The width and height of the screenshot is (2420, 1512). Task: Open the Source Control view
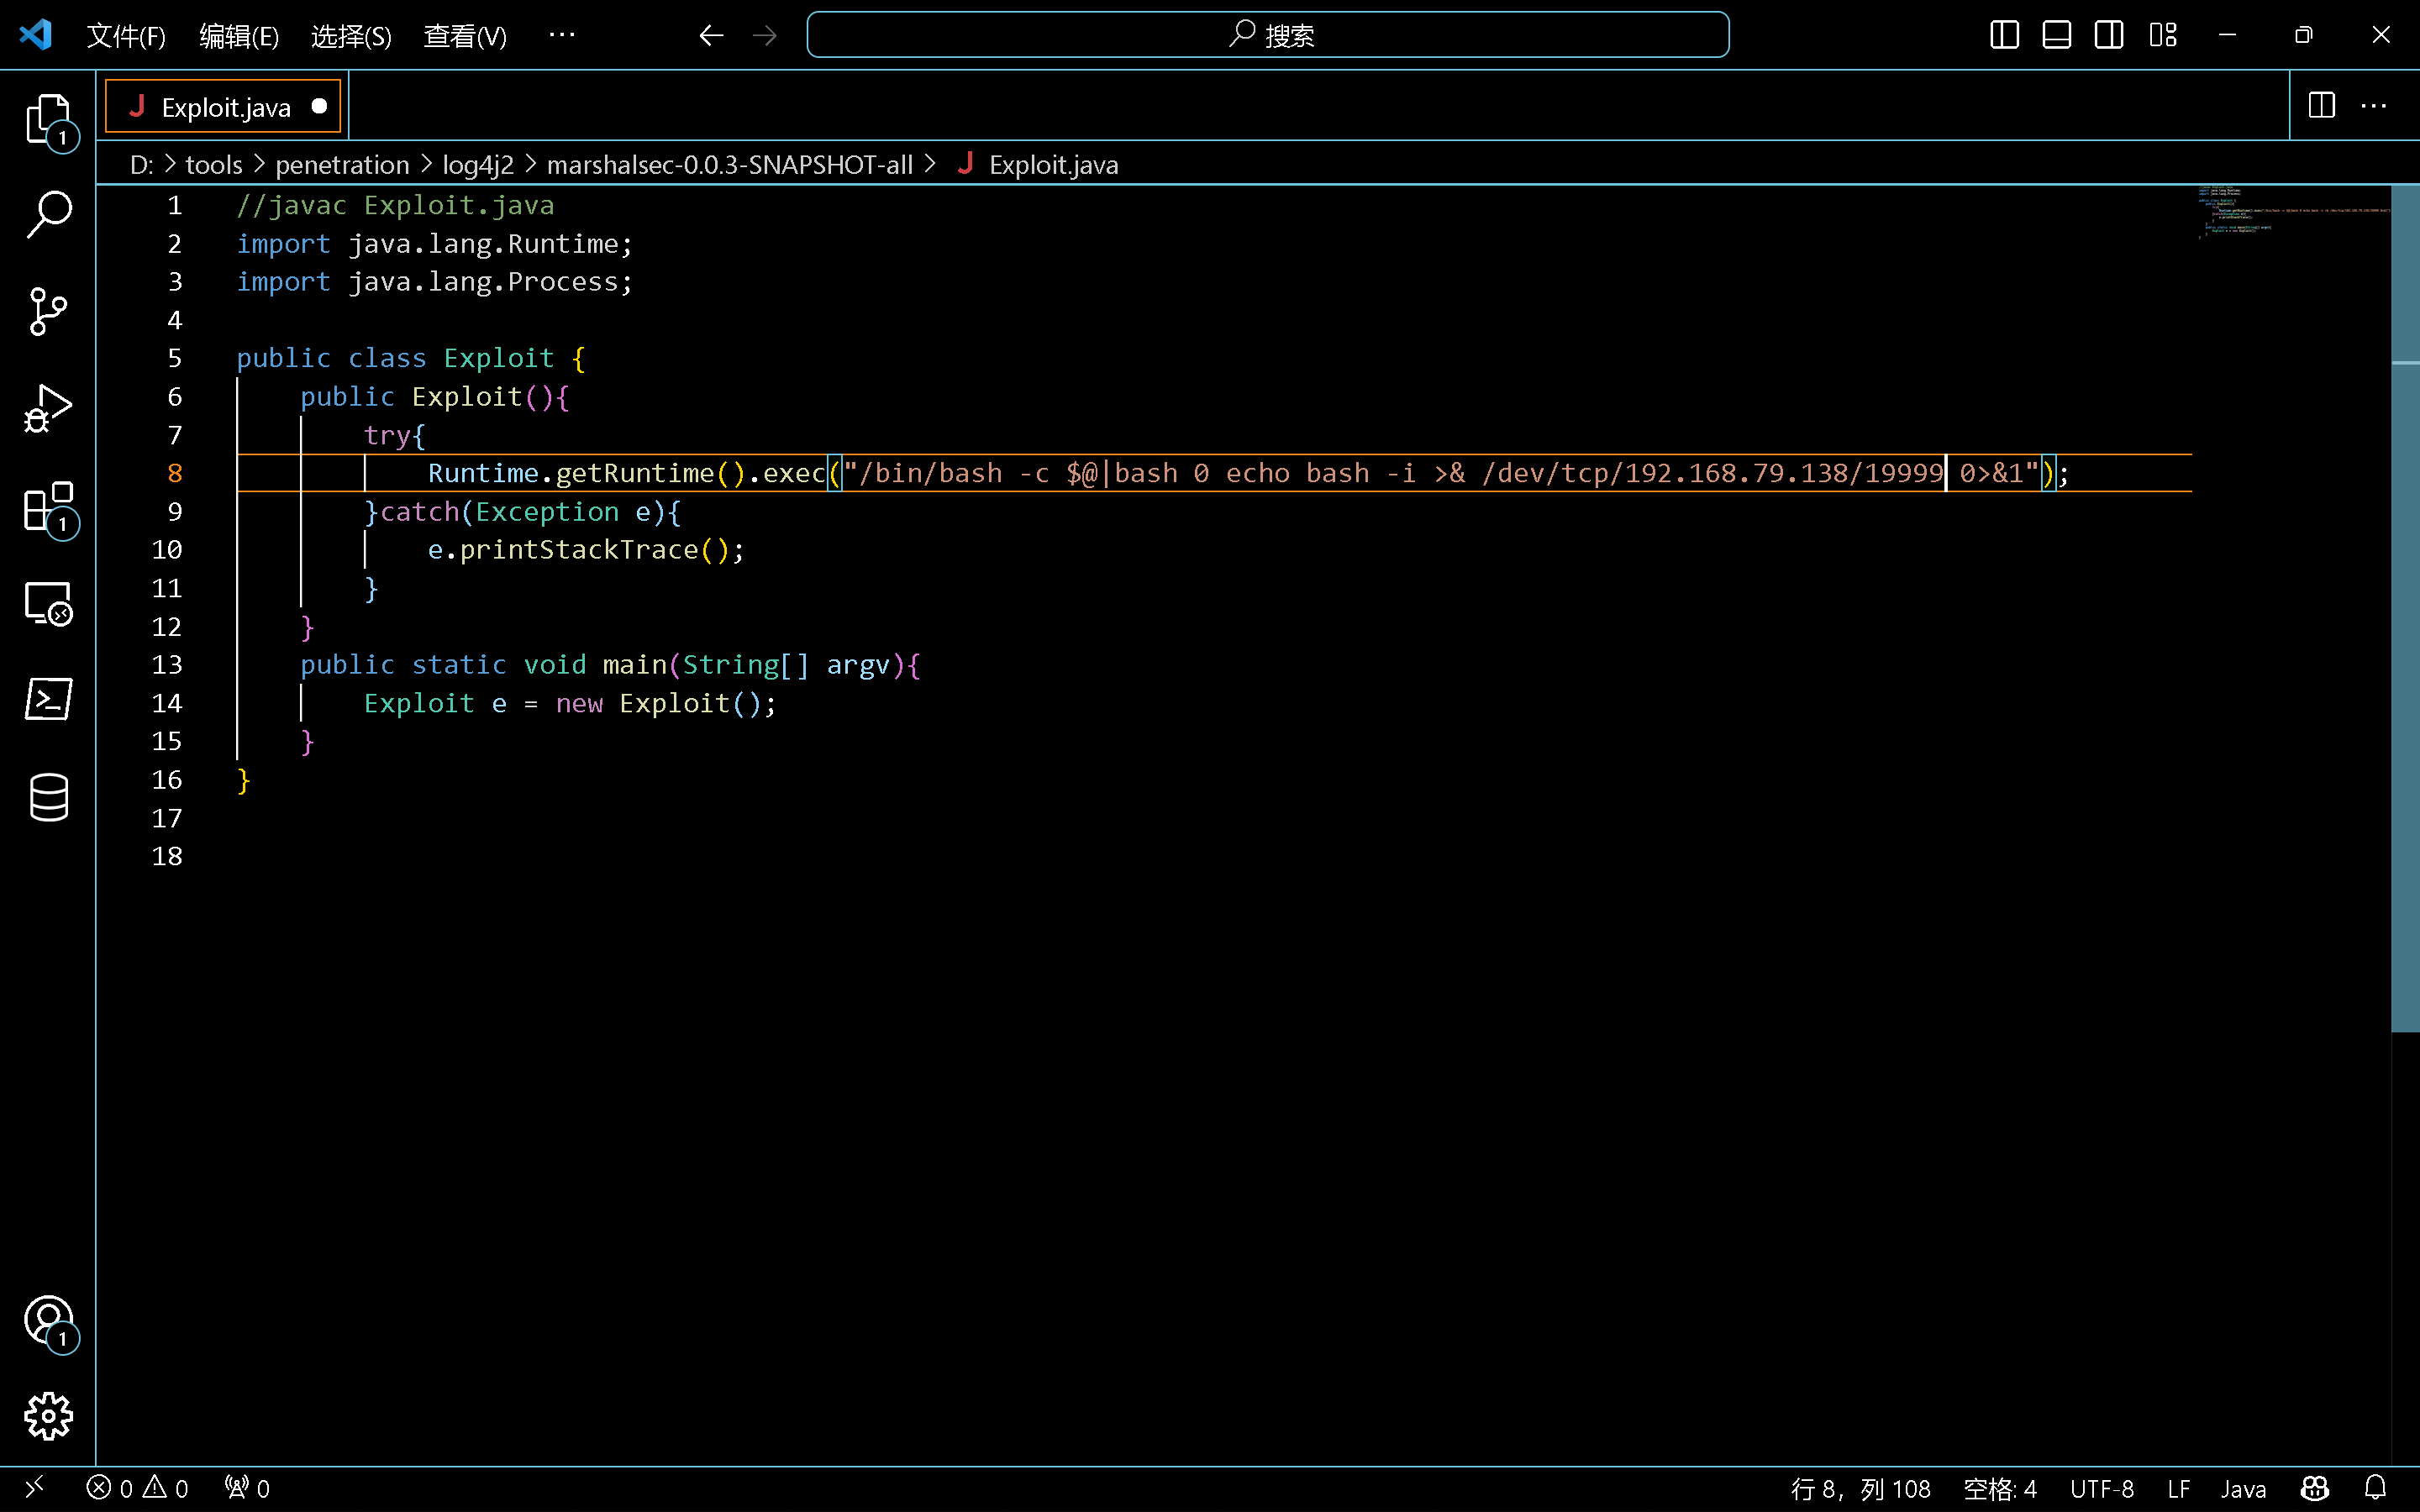pos(48,311)
